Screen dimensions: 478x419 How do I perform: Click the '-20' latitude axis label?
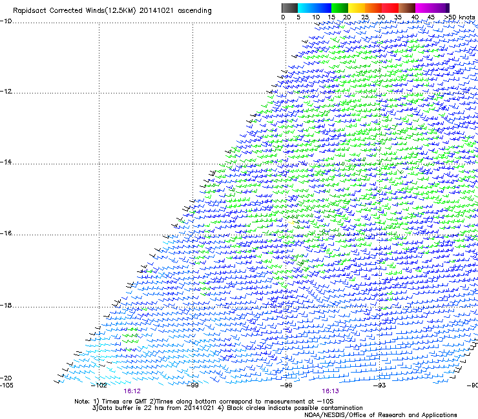click(6, 378)
